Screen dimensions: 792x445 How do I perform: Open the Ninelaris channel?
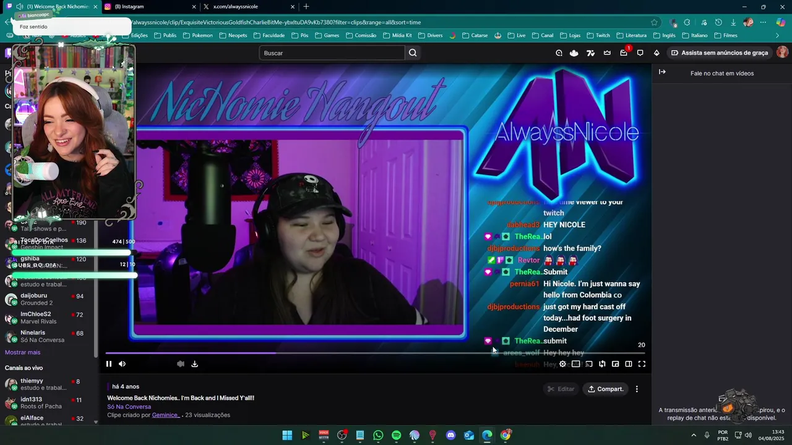49,336
